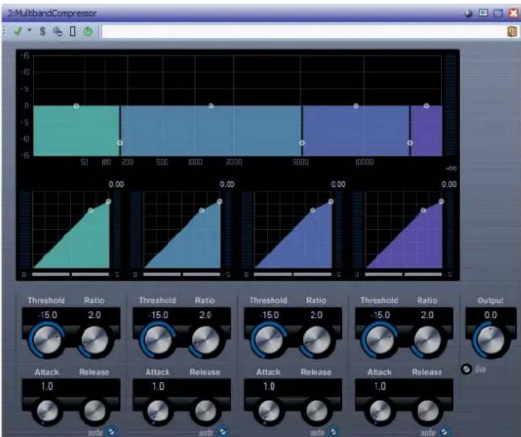Toggle band 1 solo S button

tap(117, 274)
